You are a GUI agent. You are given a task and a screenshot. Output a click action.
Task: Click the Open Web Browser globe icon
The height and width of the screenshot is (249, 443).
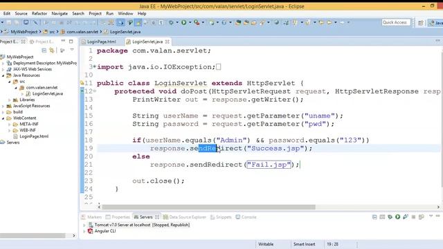pyautogui.click(x=277, y=22)
